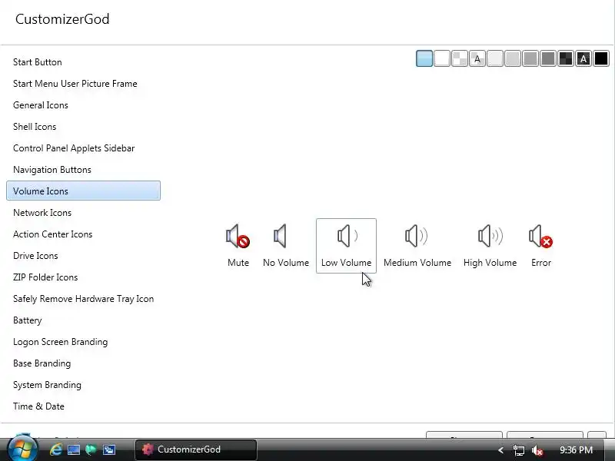Go to ZIP Folder Icons
Screen dimensions: 615x461
click(45, 277)
